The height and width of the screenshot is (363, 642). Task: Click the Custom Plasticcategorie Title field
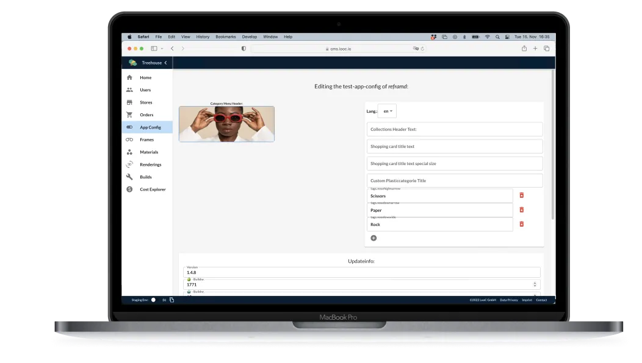455,181
